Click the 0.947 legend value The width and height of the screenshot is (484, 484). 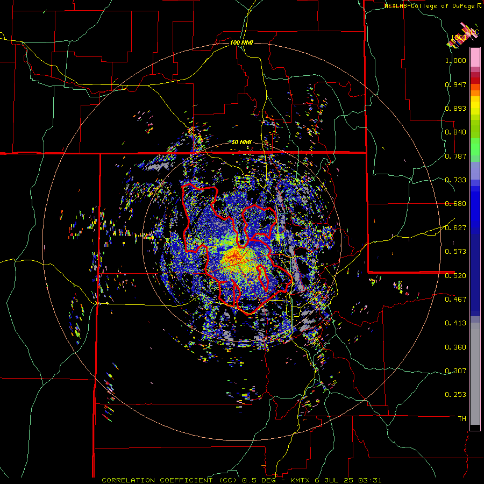[x=455, y=84]
